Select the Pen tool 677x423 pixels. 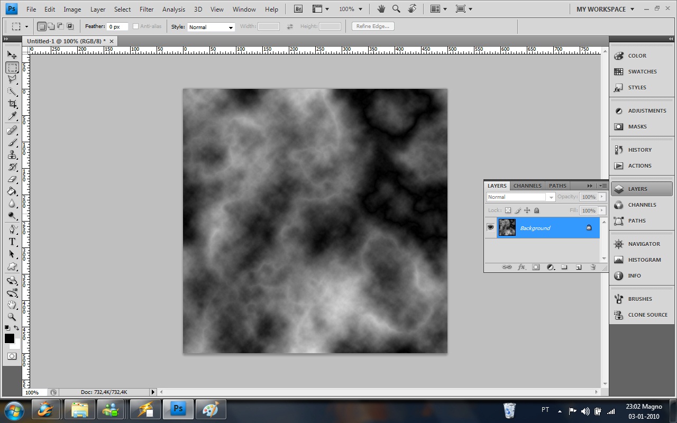tap(12, 230)
